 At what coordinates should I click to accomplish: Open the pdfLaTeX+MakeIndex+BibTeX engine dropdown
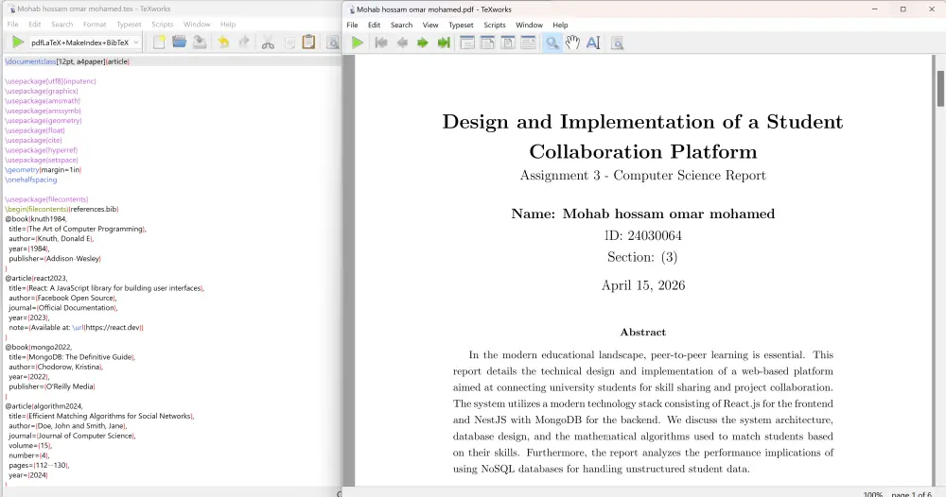(x=84, y=43)
